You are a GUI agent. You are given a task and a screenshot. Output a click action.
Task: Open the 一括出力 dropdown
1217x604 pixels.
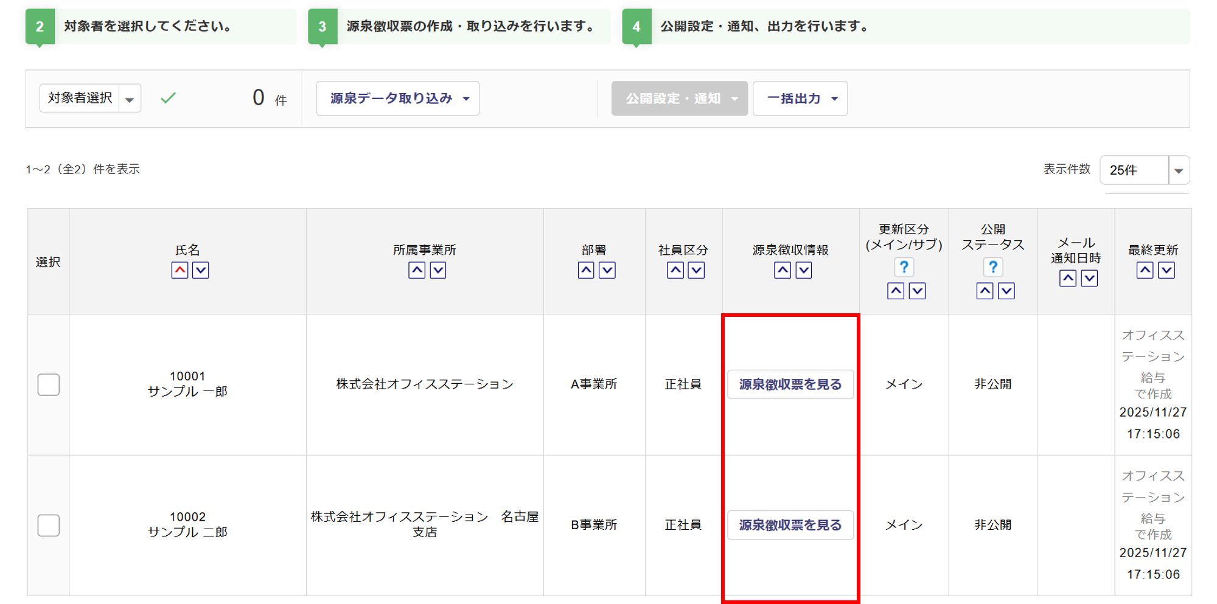(x=800, y=99)
